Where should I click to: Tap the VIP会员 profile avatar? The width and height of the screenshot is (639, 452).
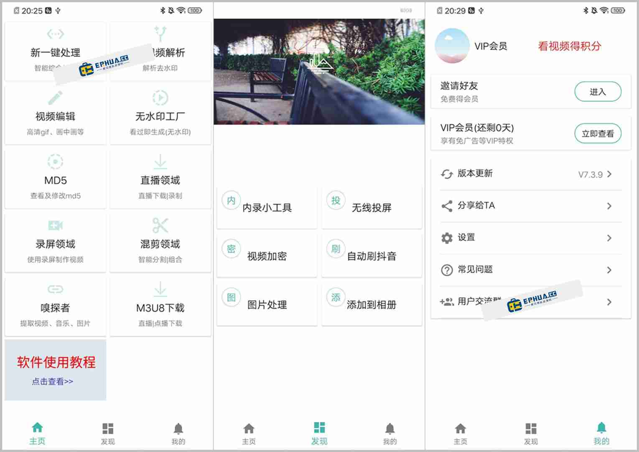452,46
